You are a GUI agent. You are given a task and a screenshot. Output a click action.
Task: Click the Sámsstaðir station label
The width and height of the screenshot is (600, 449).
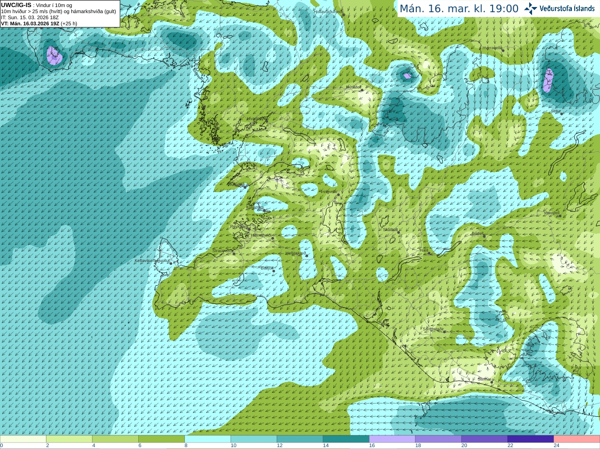[x=433, y=329]
